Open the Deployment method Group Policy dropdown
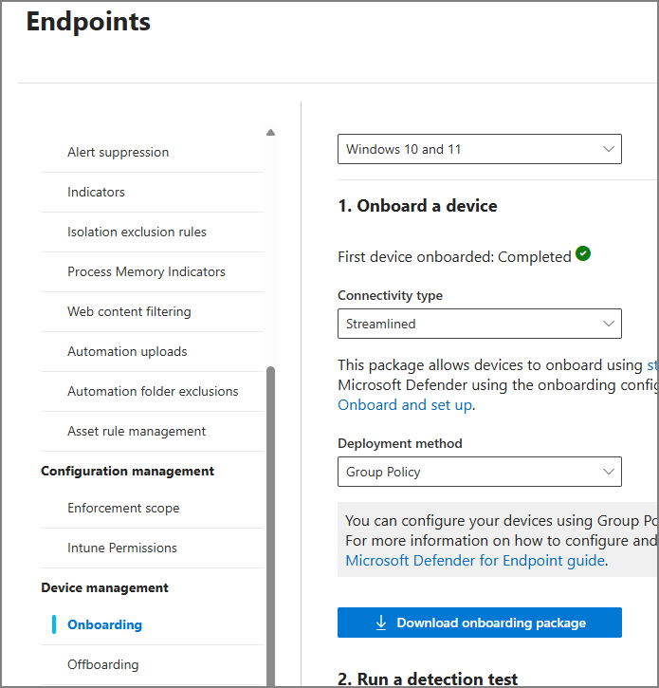Image resolution: width=659 pixels, height=688 pixels. pyautogui.click(x=479, y=472)
